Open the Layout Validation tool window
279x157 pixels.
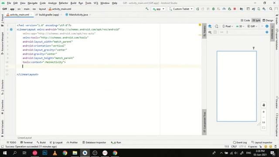(277, 39)
